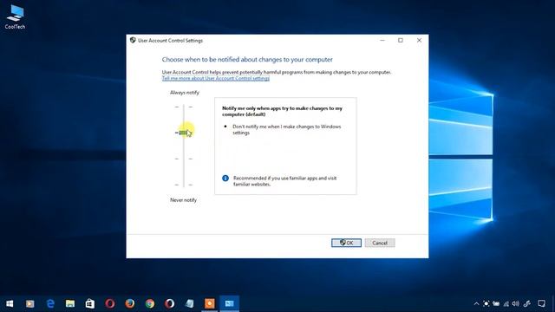The height and width of the screenshot is (312, 555).
Task: Click the 'Never notify' label
Action: click(x=183, y=200)
